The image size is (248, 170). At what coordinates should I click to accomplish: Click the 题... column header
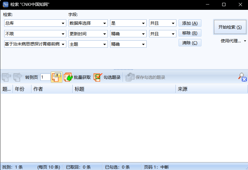coord(6,89)
